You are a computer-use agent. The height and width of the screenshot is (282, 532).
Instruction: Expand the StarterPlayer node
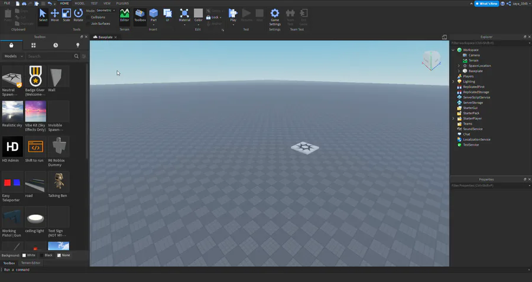click(x=453, y=119)
